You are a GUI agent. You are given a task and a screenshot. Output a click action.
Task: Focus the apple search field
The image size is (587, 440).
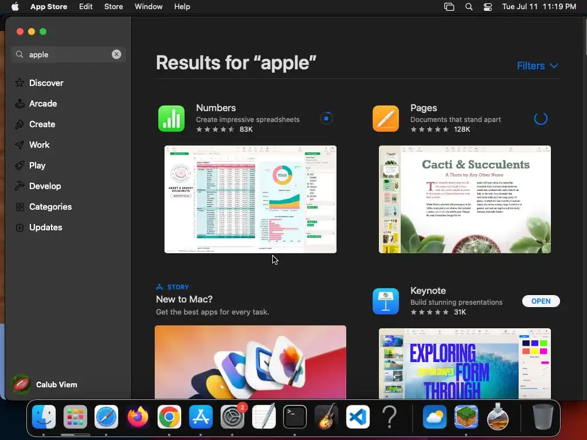point(68,54)
